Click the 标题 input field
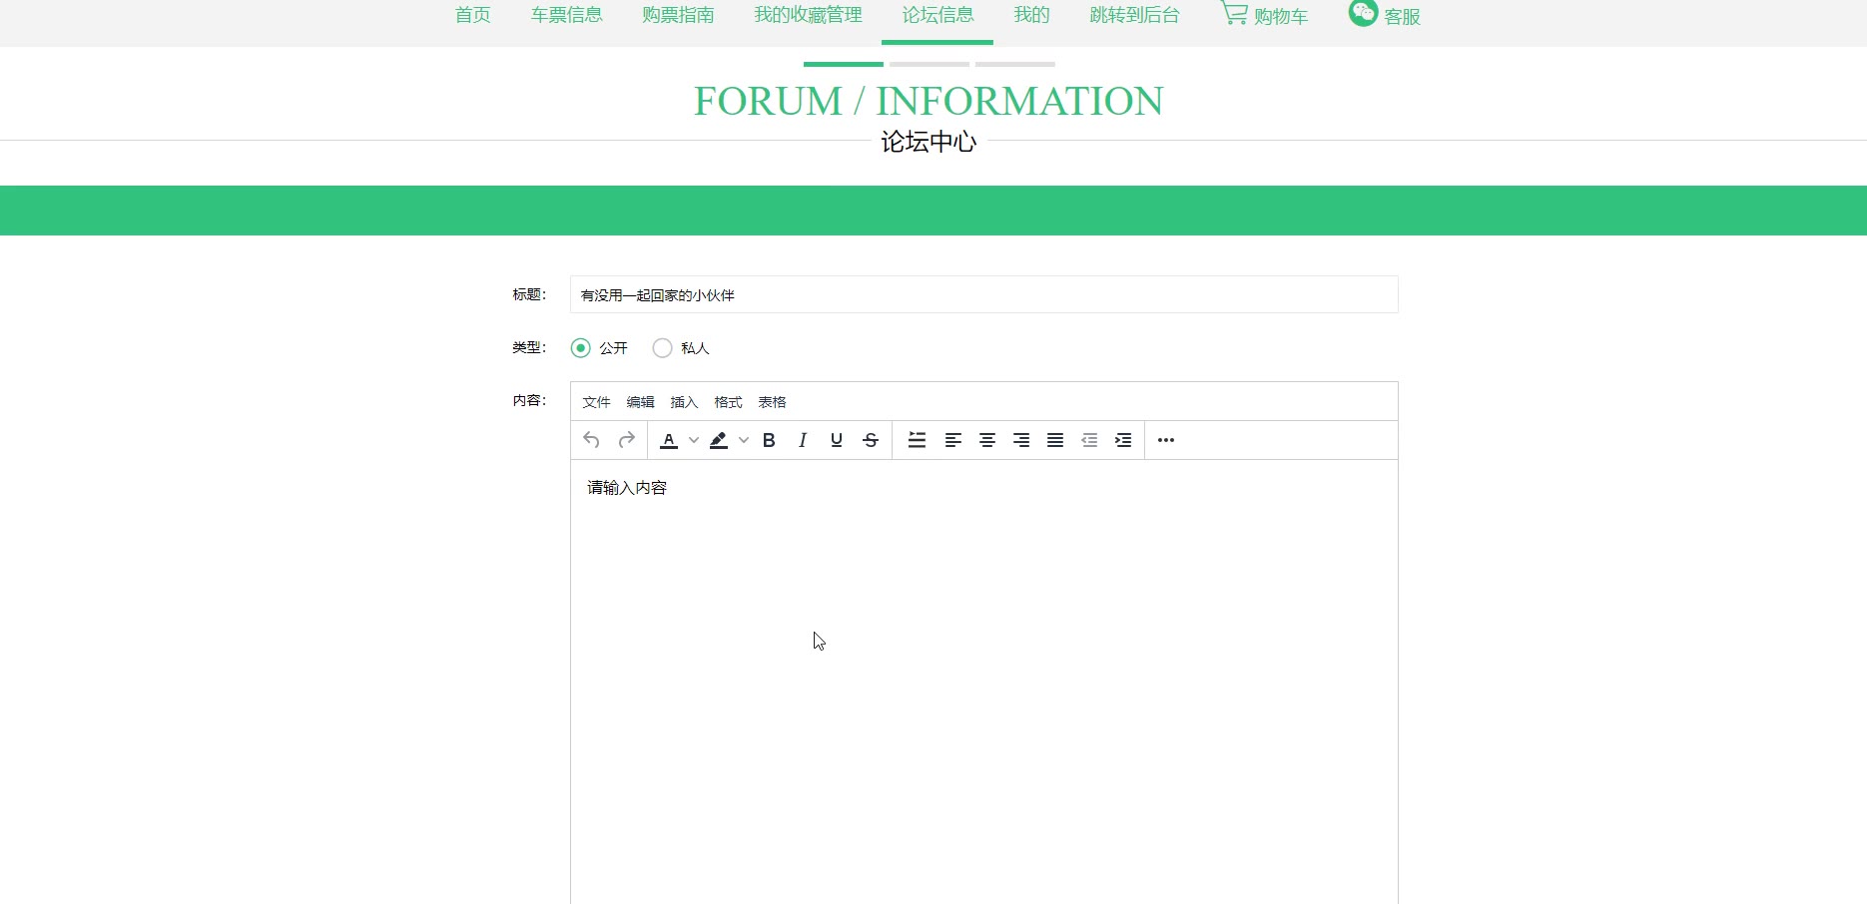Viewport: 1867px width, 904px height. coord(983,294)
